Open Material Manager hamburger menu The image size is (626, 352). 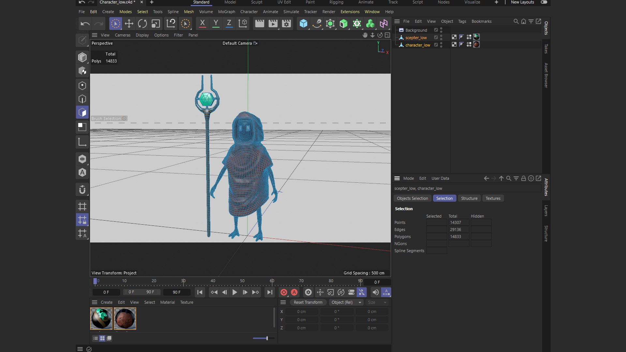tap(95, 302)
